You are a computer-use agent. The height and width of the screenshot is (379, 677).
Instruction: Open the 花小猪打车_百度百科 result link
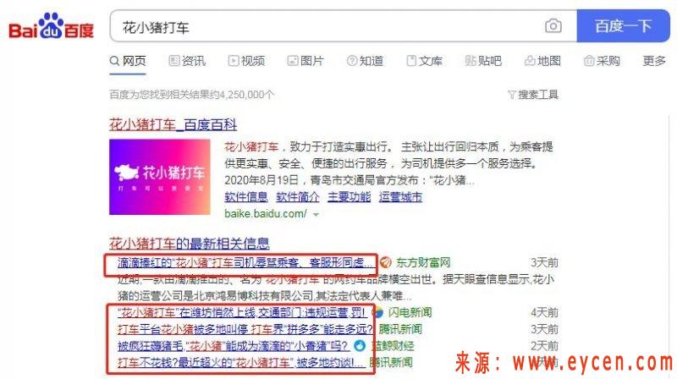pos(173,124)
